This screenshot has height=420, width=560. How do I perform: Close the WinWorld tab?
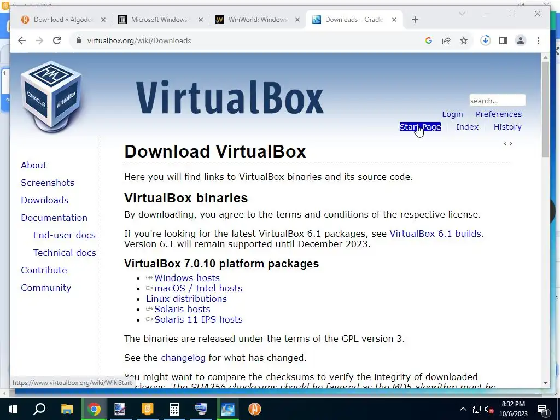coord(297,20)
